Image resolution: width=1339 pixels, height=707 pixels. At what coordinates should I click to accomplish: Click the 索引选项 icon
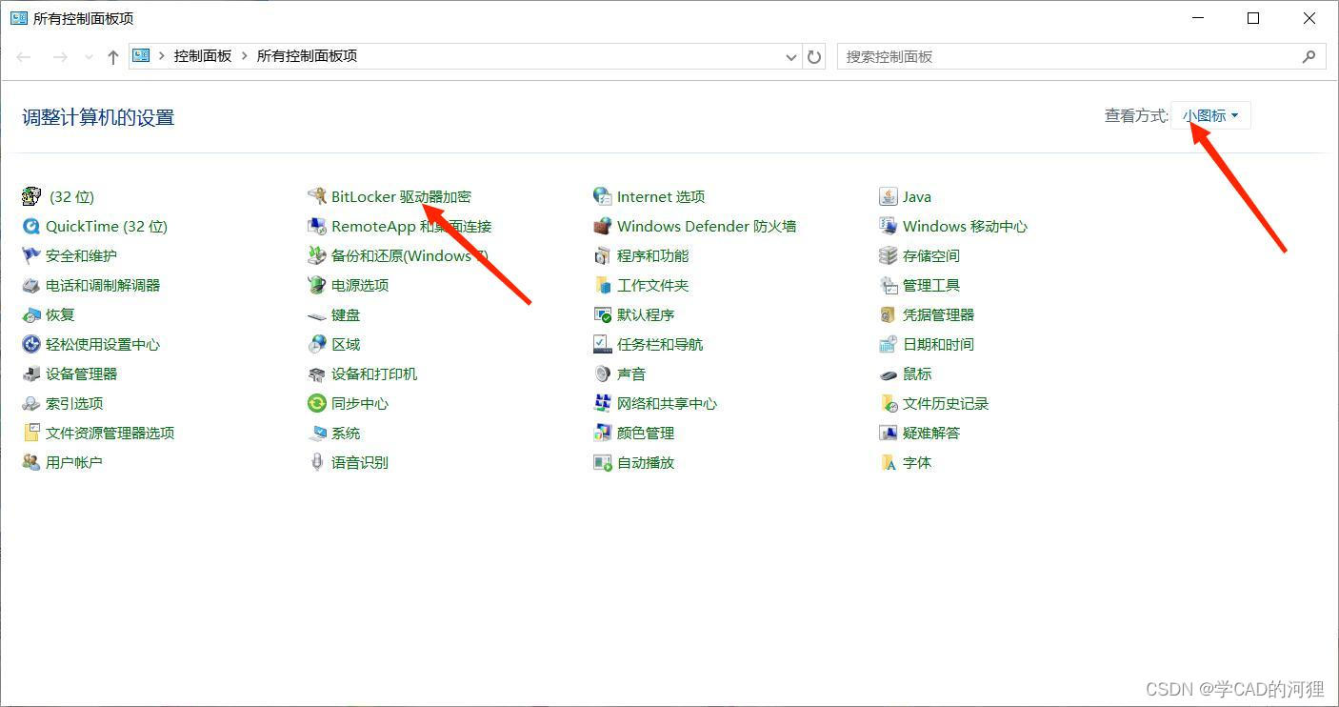pos(31,403)
